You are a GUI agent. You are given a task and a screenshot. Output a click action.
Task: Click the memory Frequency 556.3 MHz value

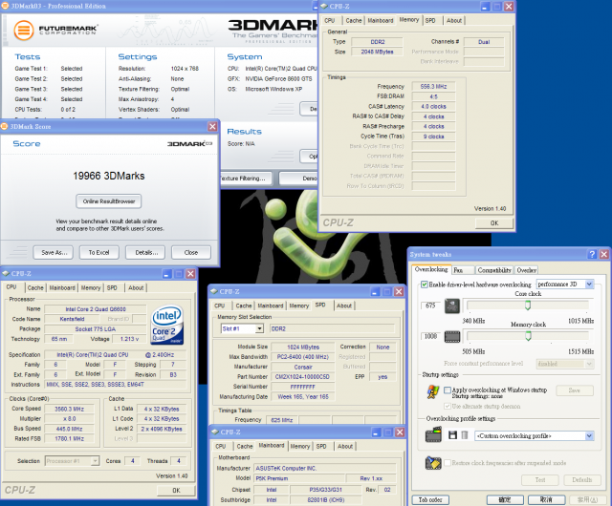coord(433,87)
